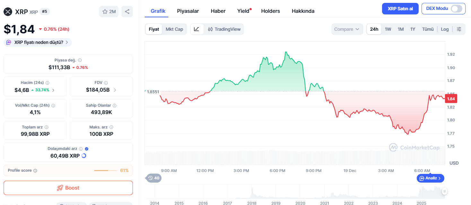Switch to the Holders tab
This screenshot has width=471, height=205.
271,11
